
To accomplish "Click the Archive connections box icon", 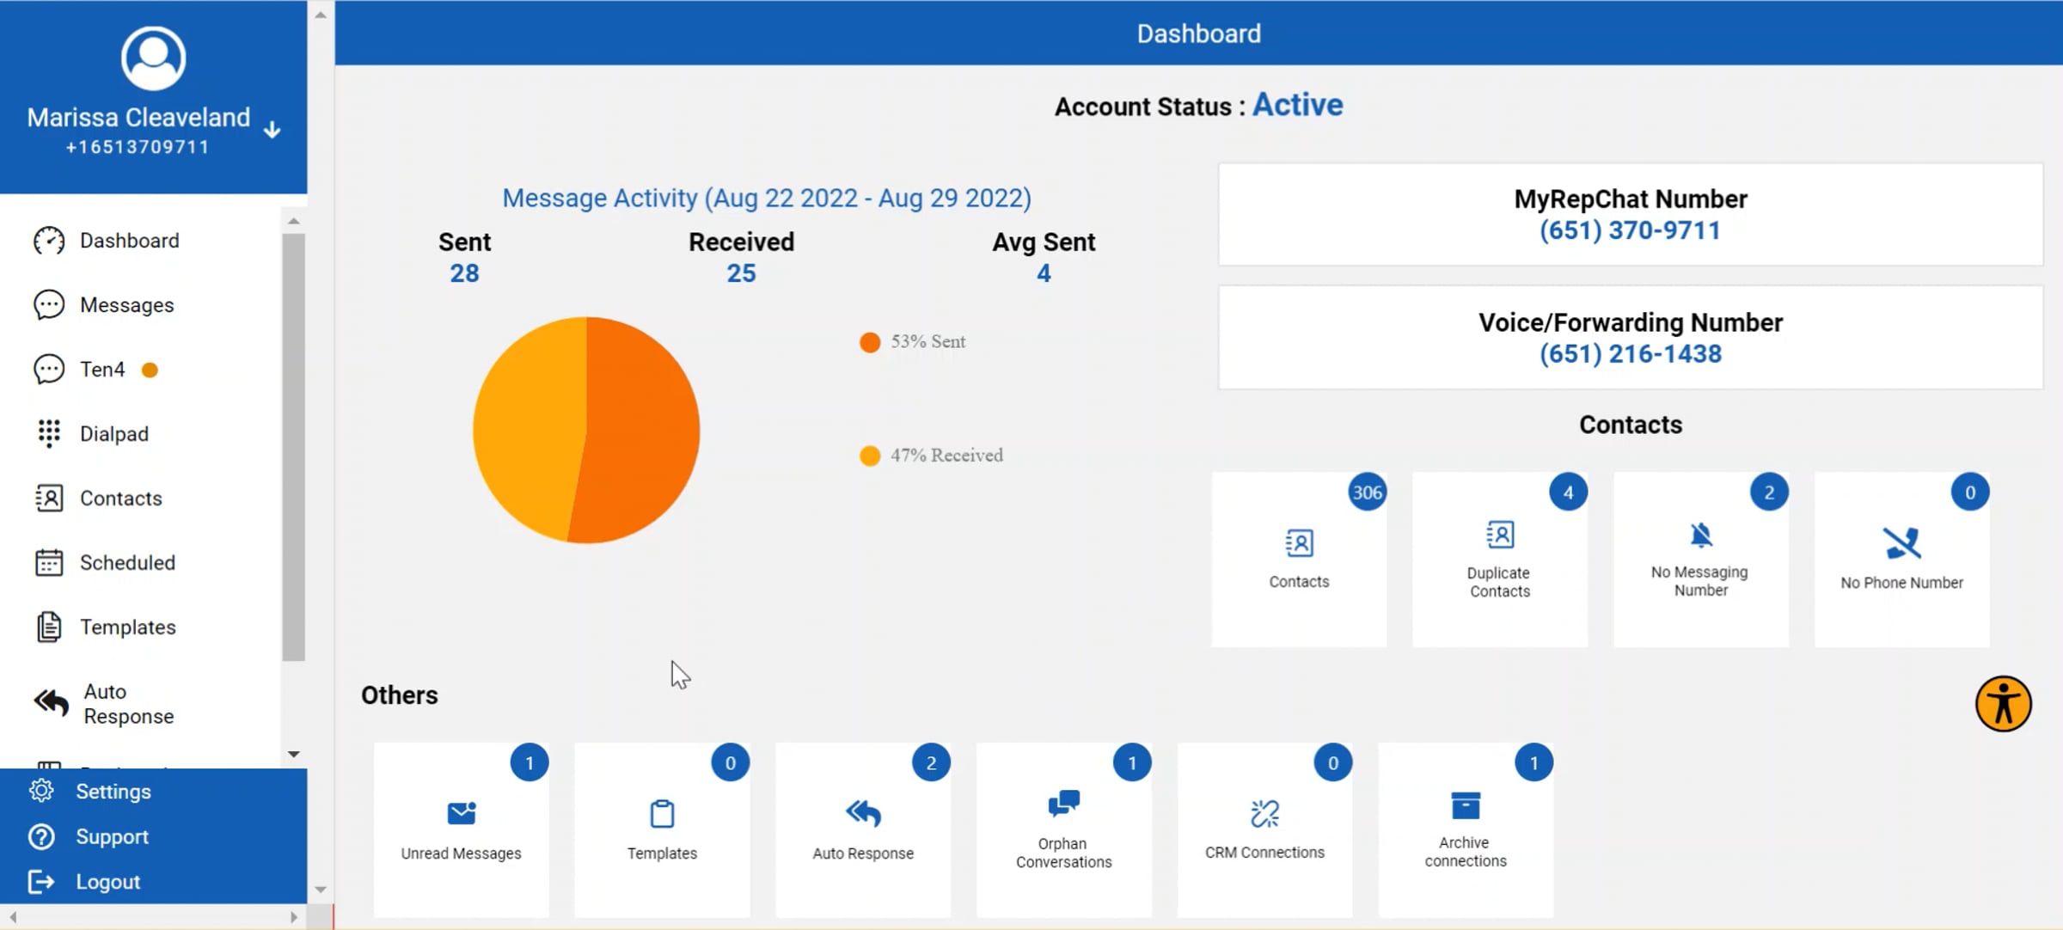I will [1466, 805].
